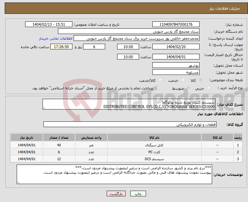Select the خدمت radio button

pyautogui.click(x=183, y=80)
